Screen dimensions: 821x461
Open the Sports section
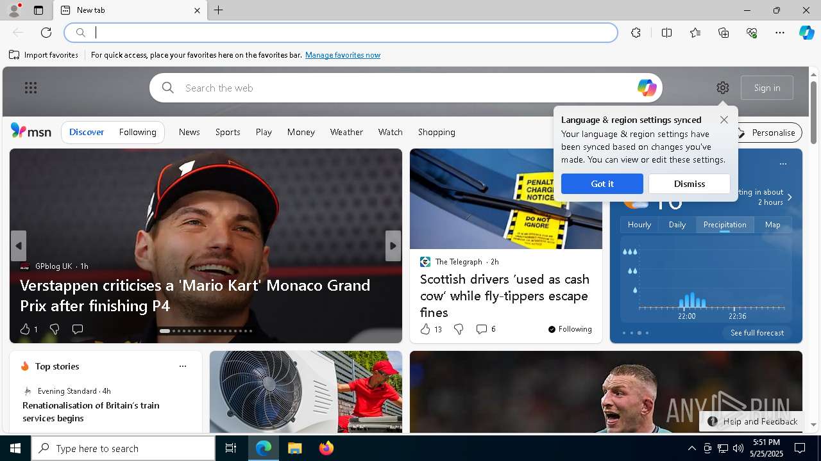(x=228, y=132)
